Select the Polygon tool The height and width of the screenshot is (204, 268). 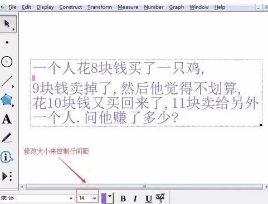point(7,99)
